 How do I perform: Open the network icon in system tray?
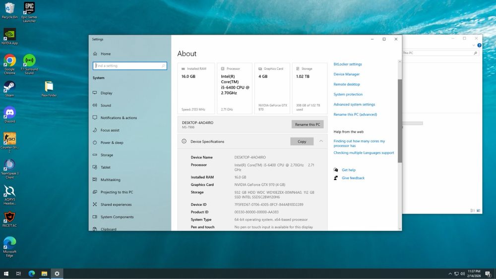(456, 274)
